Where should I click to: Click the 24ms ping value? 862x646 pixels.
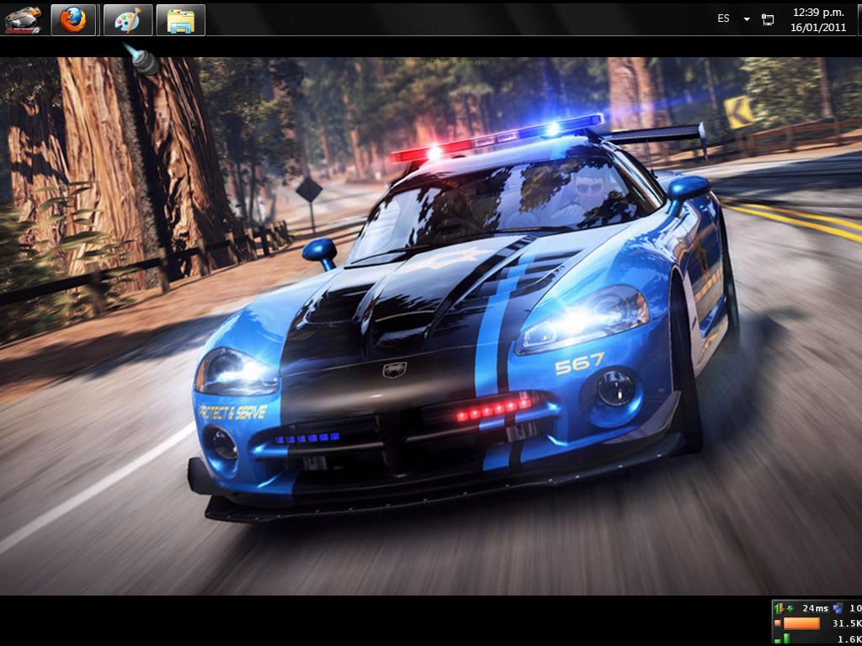pyautogui.click(x=815, y=608)
